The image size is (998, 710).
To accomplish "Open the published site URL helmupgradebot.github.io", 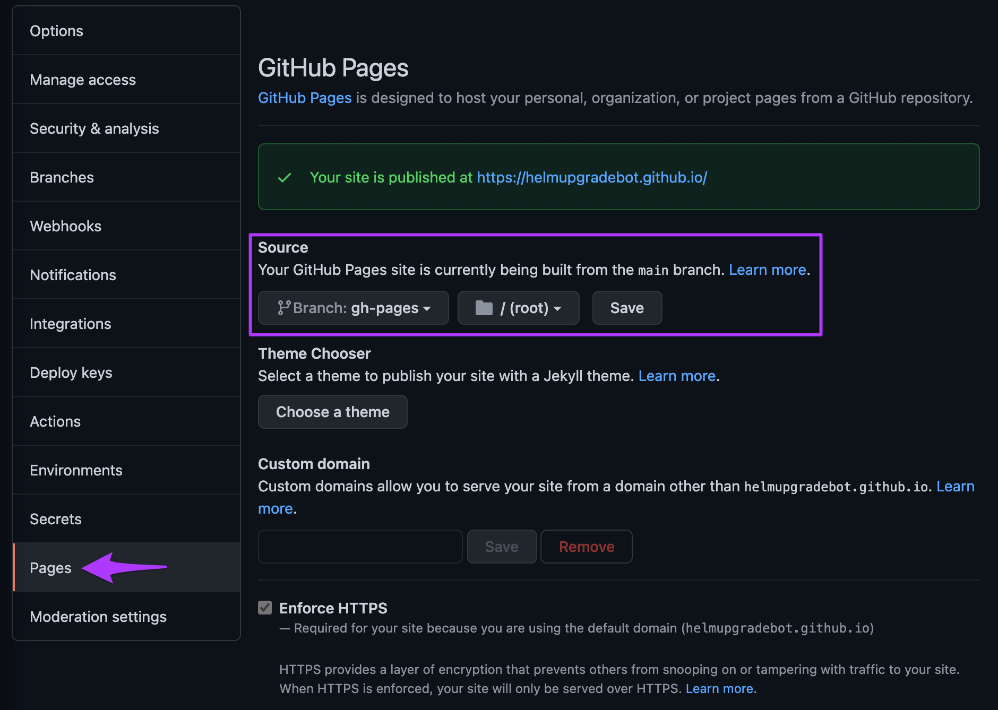I will click(592, 177).
